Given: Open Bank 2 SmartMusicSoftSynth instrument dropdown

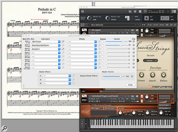Looking at the screenshot, I should (x=46, y=45).
